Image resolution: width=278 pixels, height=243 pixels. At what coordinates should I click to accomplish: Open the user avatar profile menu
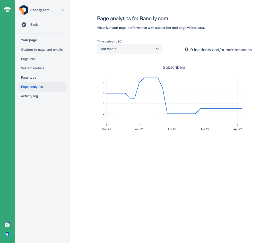pos(7,234)
